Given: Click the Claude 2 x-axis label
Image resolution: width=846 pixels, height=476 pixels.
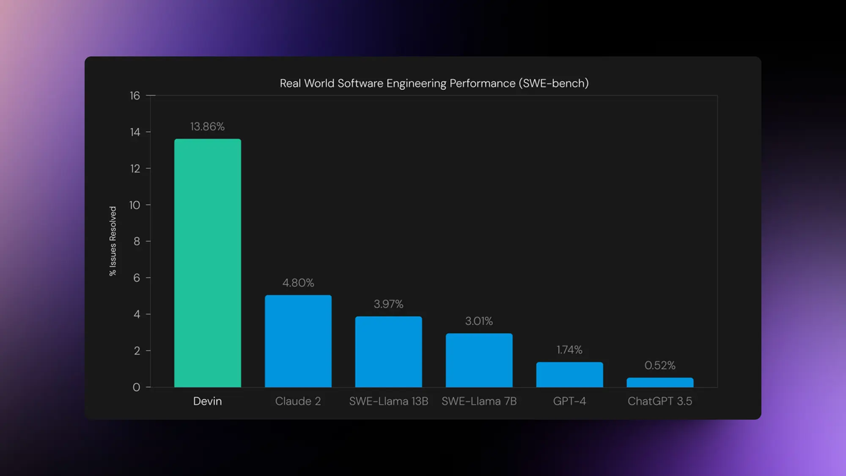Looking at the screenshot, I should point(298,401).
